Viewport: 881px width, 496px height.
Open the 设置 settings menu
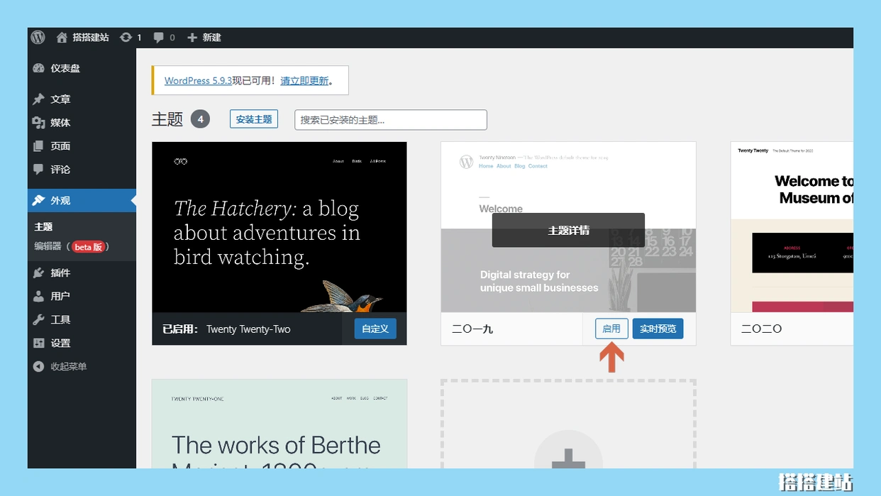(60, 343)
